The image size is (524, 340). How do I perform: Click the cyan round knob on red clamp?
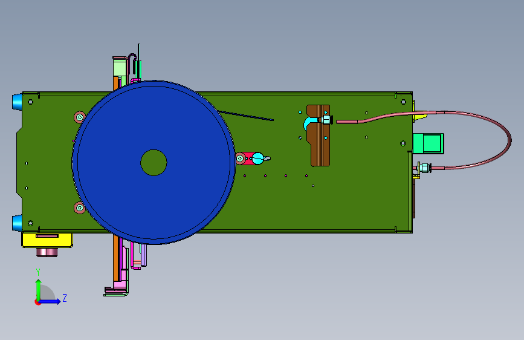point(257,159)
